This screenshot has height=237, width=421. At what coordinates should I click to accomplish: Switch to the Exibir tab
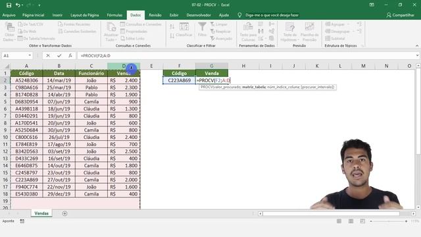174,15
